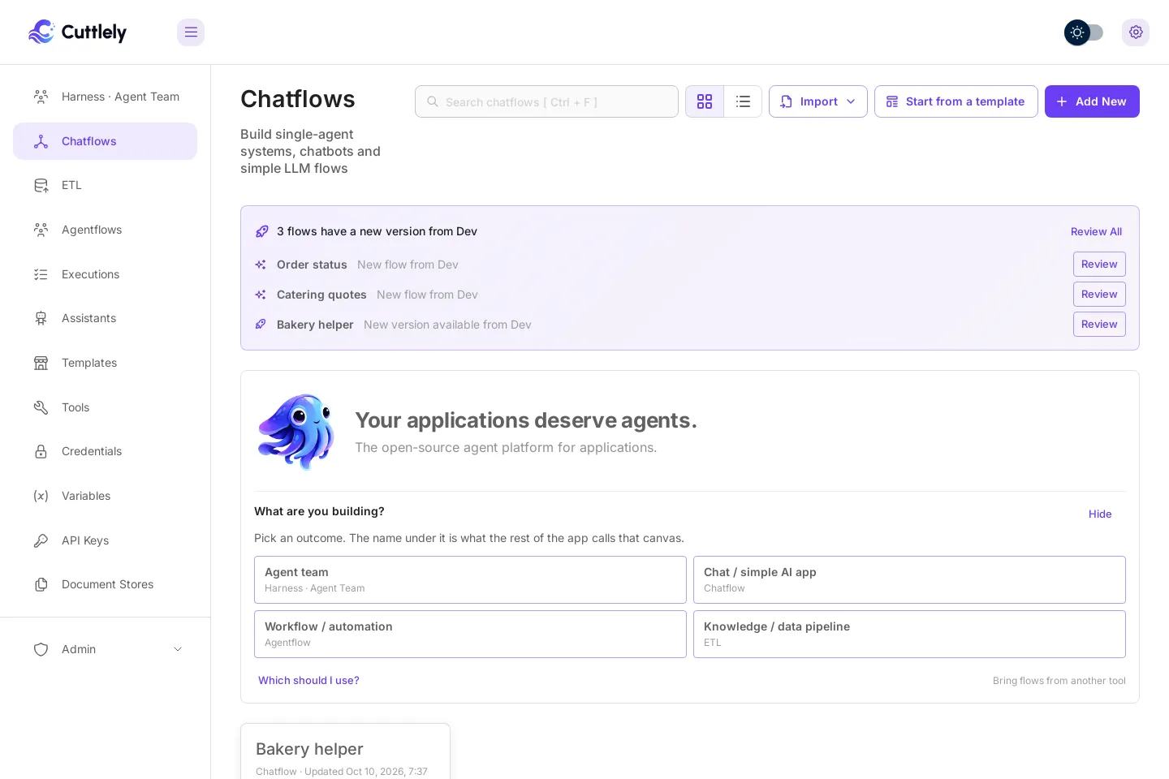Choose the Agent team outcome card
Image resolution: width=1169 pixels, height=779 pixels.
(x=470, y=579)
